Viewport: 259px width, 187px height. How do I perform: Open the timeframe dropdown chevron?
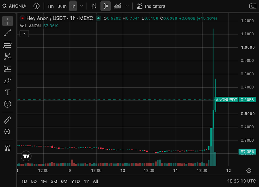81,6
